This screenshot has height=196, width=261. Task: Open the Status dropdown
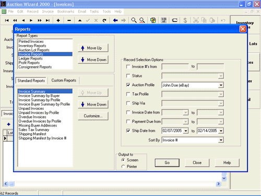(221, 76)
